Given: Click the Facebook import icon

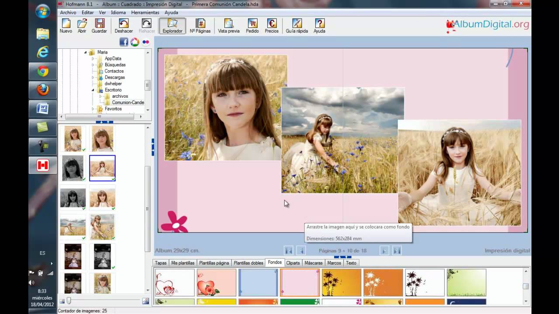Looking at the screenshot, I should pos(124,42).
